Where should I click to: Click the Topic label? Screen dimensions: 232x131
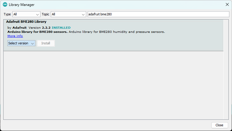[x=45, y=14]
